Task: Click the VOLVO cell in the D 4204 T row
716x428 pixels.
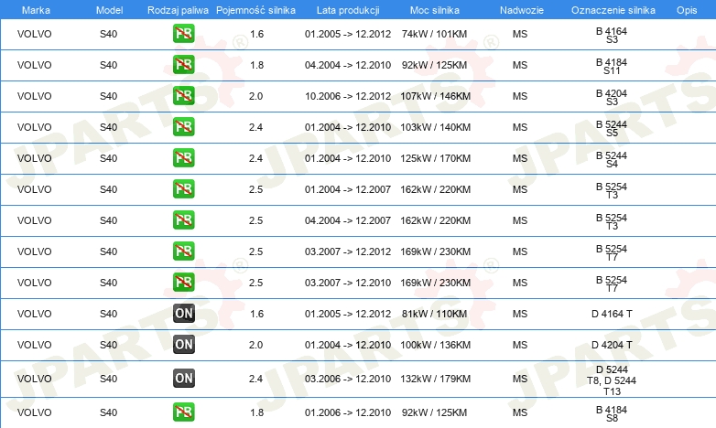Action: [x=34, y=345]
